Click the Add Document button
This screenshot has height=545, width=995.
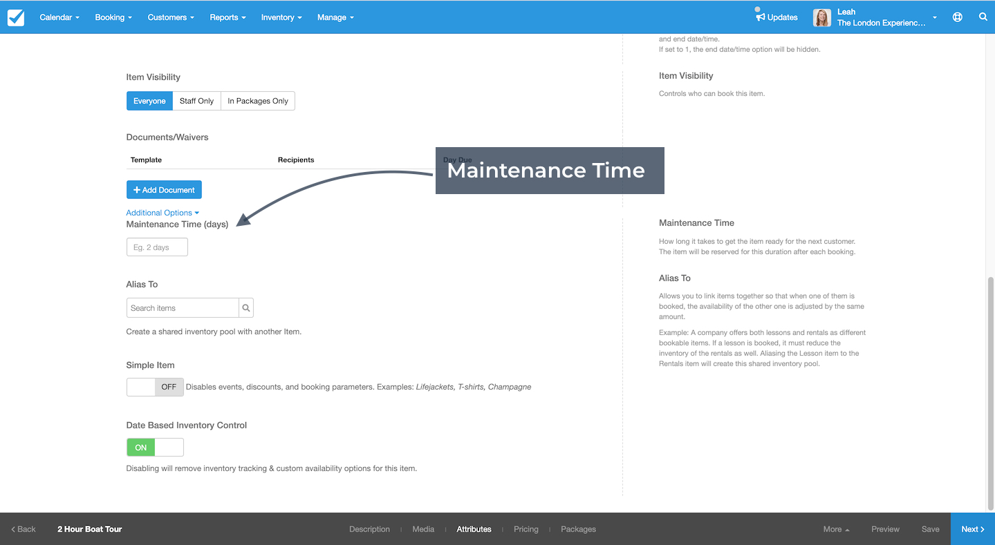click(x=164, y=190)
